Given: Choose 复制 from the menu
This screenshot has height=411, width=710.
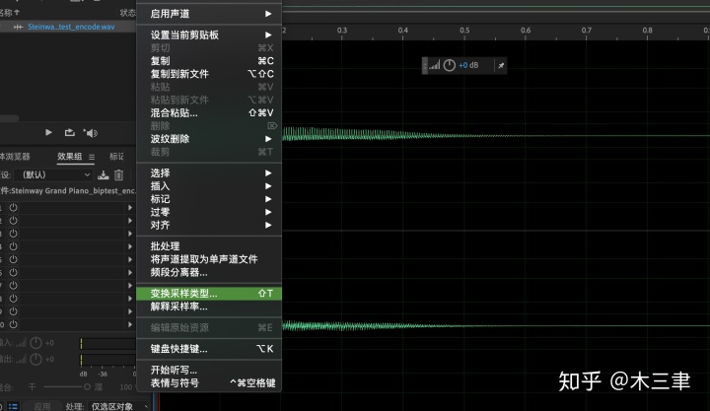Looking at the screenshot, I should coord(209,61).
